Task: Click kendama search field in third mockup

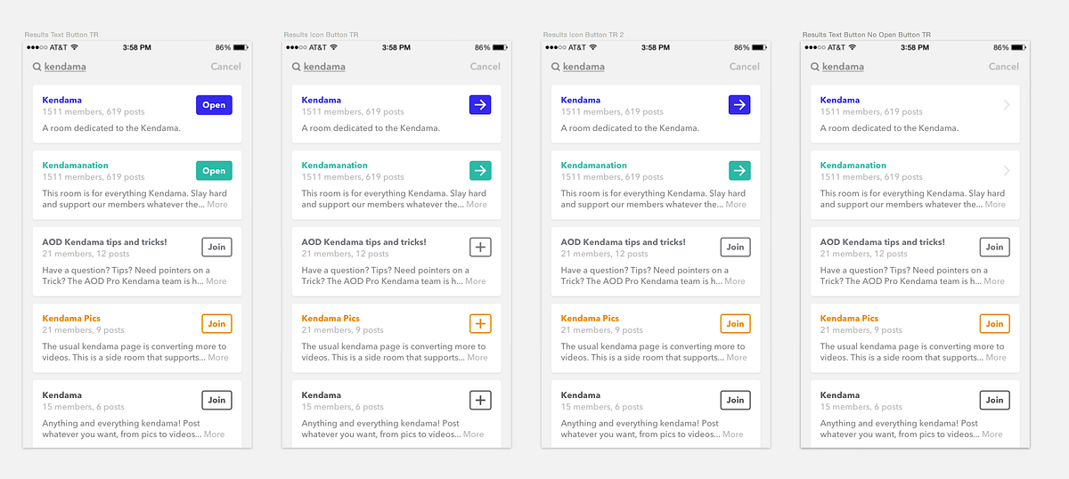Action: (x=583, y=67)
